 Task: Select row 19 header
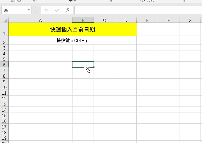(x=4, y=138)
